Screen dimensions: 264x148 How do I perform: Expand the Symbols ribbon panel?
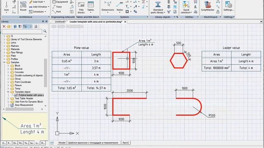coord(148,17)
